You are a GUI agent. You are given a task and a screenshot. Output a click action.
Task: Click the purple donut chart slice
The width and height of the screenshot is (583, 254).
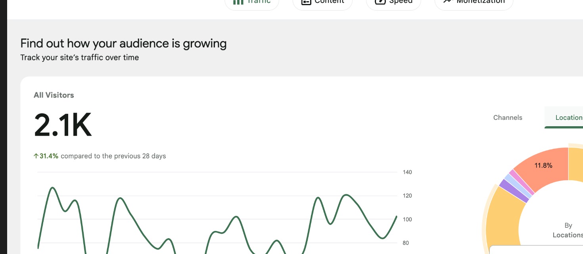(514, 190)
